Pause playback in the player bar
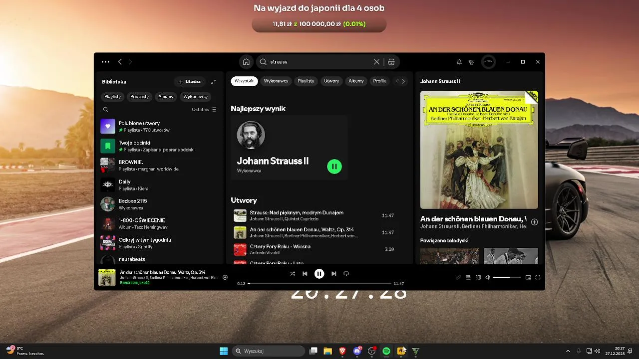639x359 pixels. point(319,274)
